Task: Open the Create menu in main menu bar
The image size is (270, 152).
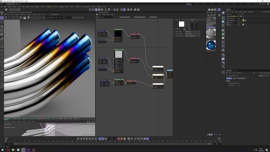Action: [9, 7]
